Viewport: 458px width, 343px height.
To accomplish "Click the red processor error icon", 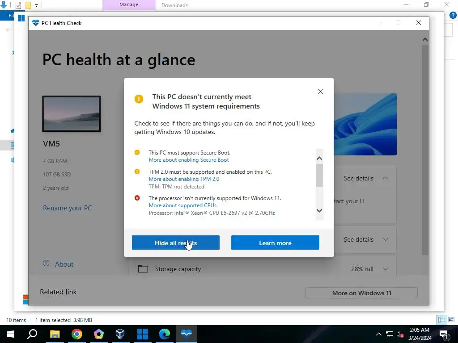I will [137, 198].
